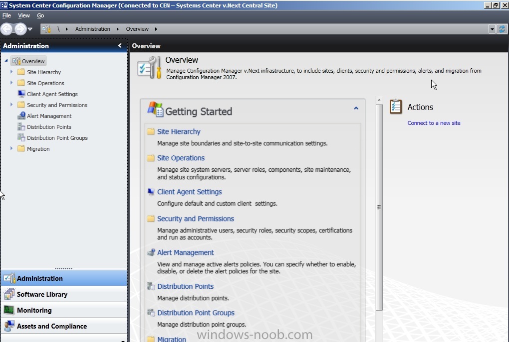
Task: Click Connect to a new site action link
Action: [x=434, y=123]
